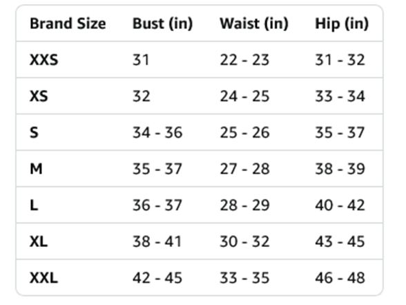The width and height of the screenshot is (406, 305).
Task: Click the Bust (in) column header
Action: coord(163,24)
